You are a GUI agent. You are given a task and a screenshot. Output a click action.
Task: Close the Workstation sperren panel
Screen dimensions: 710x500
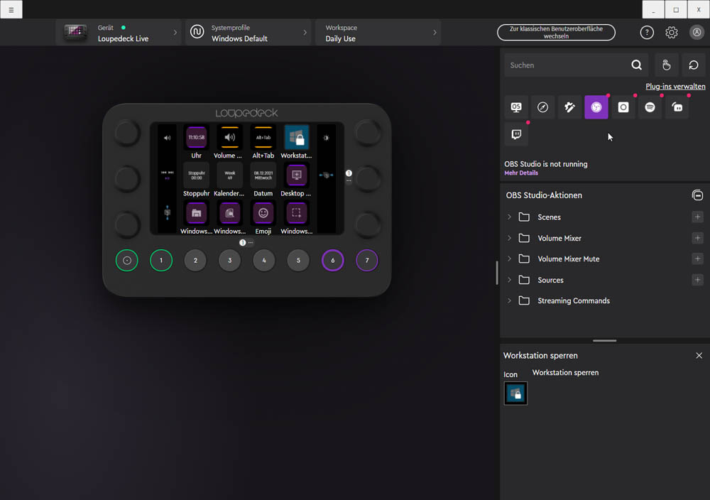click(699, 356)
